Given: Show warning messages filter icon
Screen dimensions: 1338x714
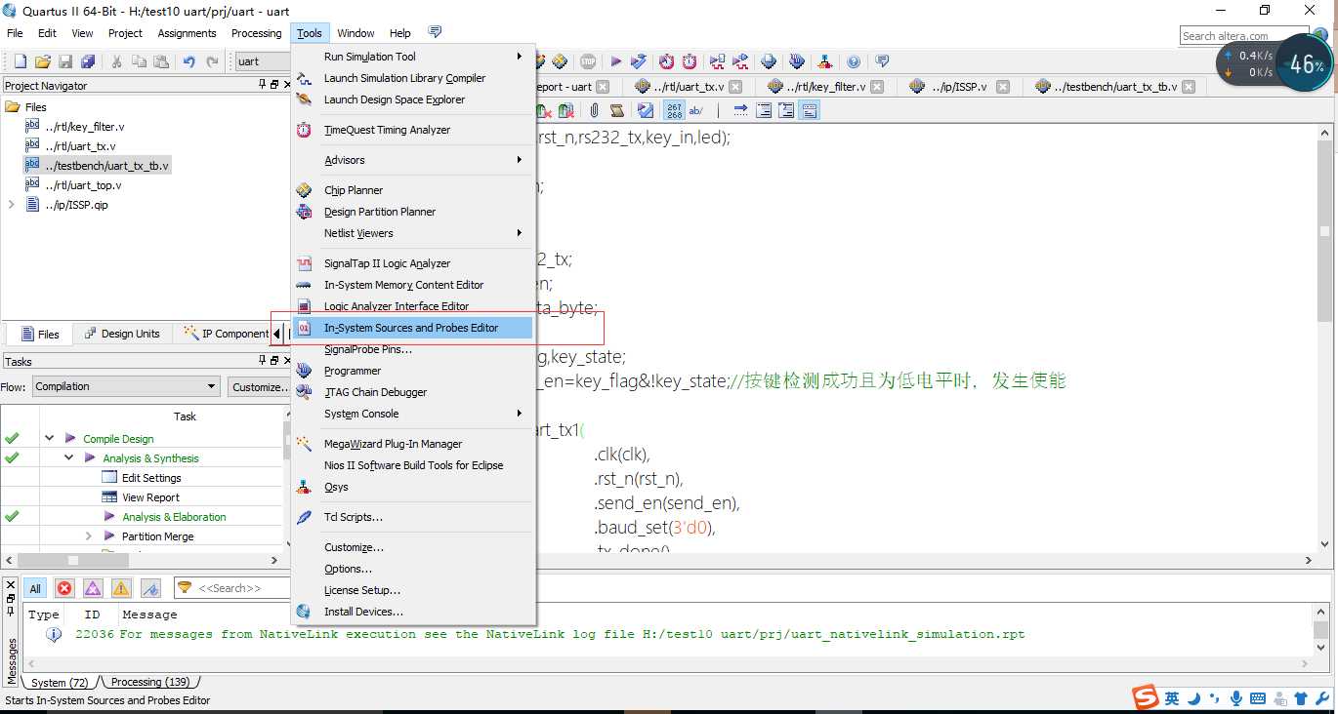Looking at the screenshot, I should coord(121,588).
